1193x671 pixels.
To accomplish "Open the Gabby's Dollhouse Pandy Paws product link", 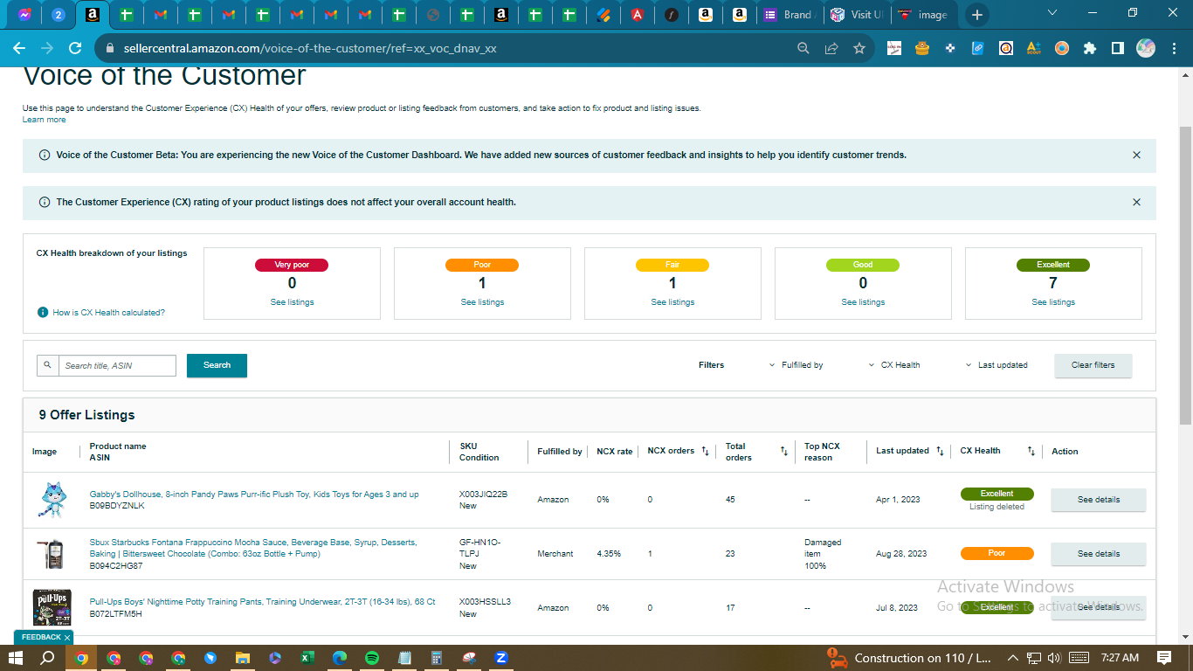I will click(254, 495).
